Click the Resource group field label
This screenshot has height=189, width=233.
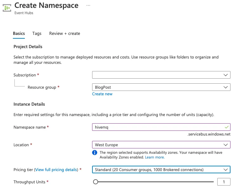[x=42, y=87]
